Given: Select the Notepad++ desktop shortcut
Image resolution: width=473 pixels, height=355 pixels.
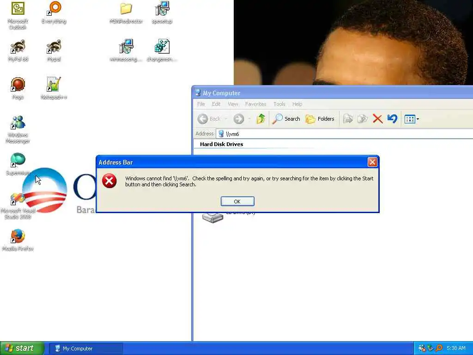Looking at the screenshot, I should pos(54,88).
